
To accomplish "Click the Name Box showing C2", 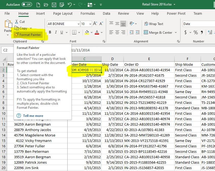I will click(x=8, y=50).
